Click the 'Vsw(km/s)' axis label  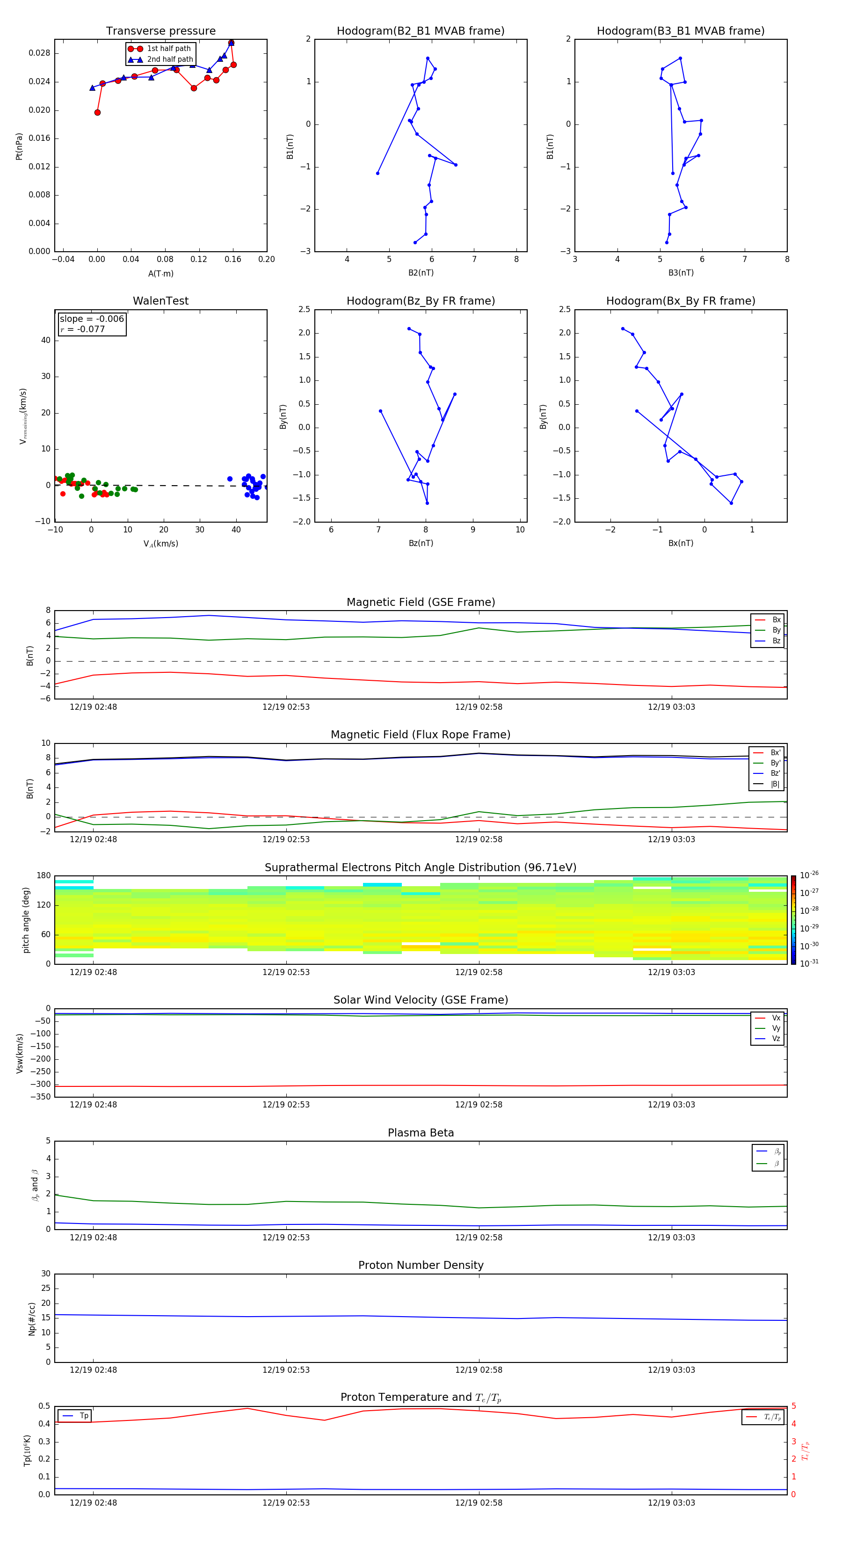[x=19, y=1053]
